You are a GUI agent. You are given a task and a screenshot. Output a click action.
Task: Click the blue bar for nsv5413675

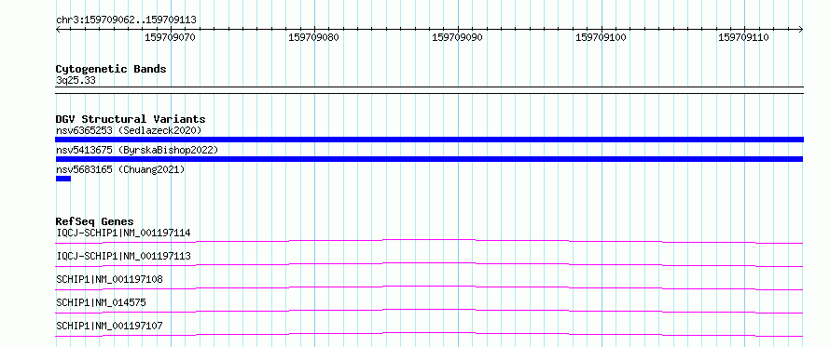click(x=429, y=159)
